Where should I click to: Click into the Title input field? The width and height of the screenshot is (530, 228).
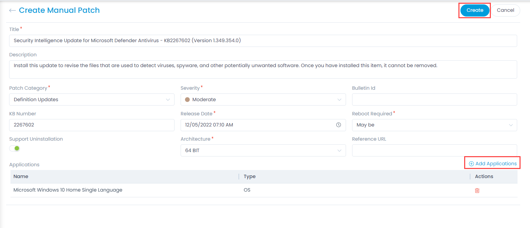click(x=263, y=41)
